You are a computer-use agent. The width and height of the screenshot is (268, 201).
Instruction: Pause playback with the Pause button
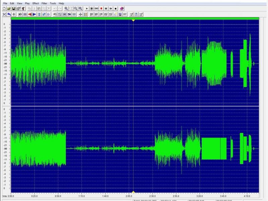pyautogui.click(x=106, y=9)
